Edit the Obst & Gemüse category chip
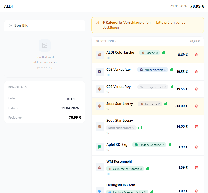 149,145
